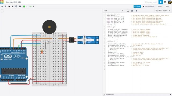Viewport: 172px width, 96px height.
Task: Open the component list view icon
Action: [165, 2]
